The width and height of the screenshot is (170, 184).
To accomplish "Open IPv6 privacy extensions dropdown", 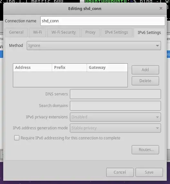I will (115, 117).
